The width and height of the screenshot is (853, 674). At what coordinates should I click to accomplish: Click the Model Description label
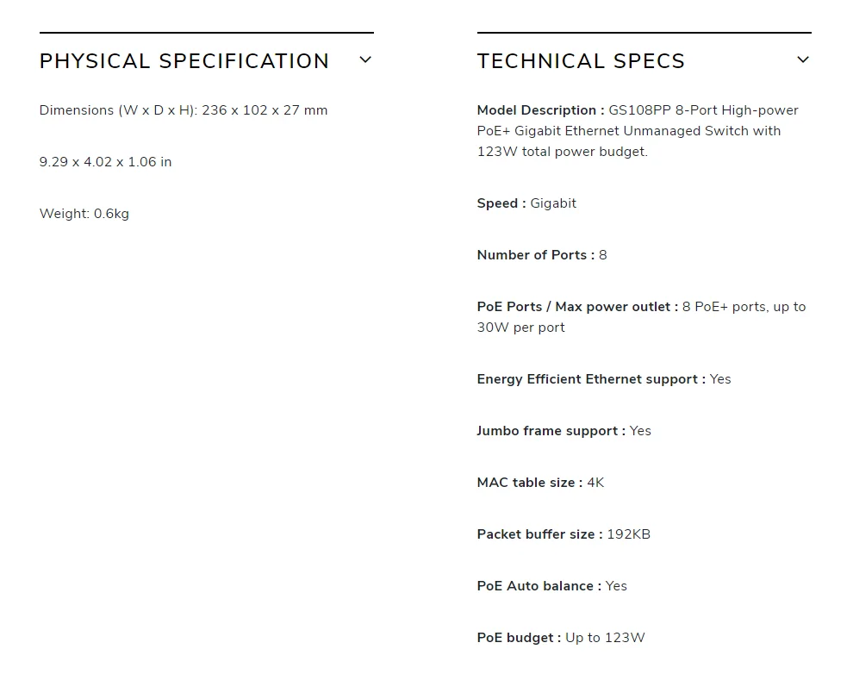click(541, 110)
